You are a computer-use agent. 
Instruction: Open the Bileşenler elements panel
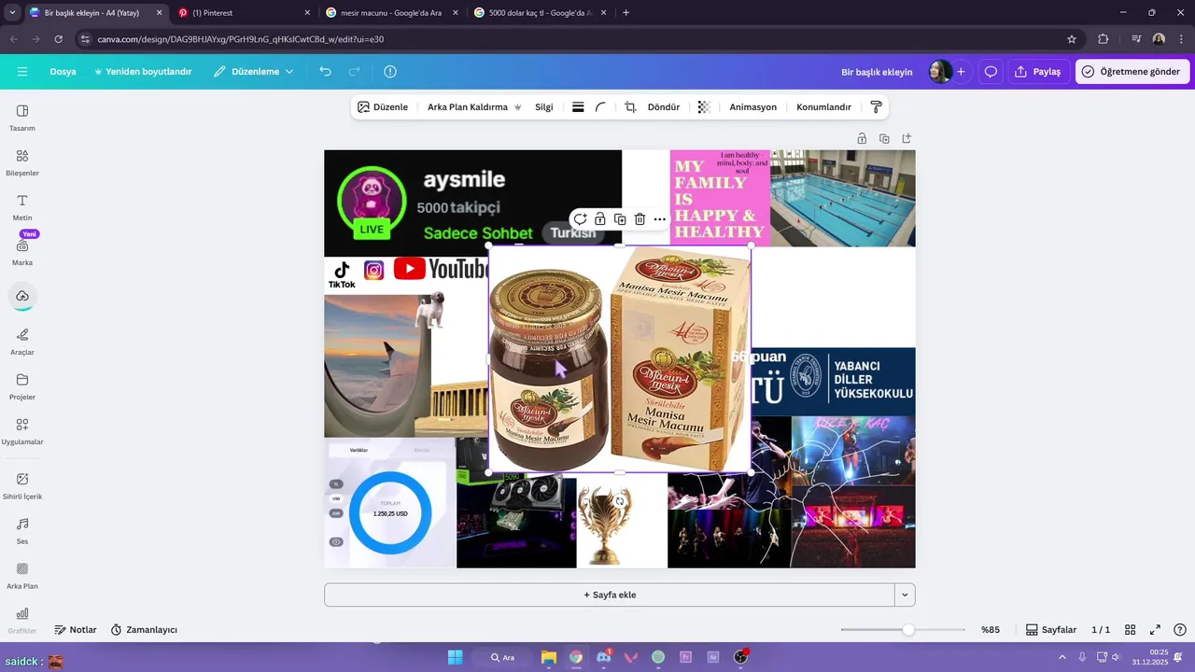pos(22,162)
